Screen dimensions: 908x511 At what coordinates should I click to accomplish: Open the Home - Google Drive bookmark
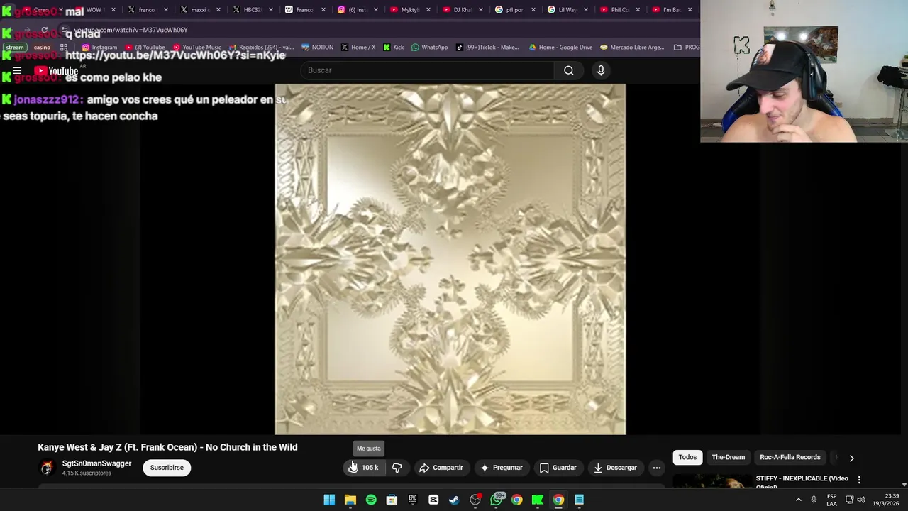pos(560,48)
